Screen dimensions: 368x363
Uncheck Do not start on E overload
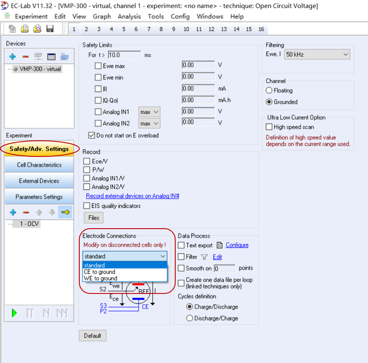coord(92,135)
